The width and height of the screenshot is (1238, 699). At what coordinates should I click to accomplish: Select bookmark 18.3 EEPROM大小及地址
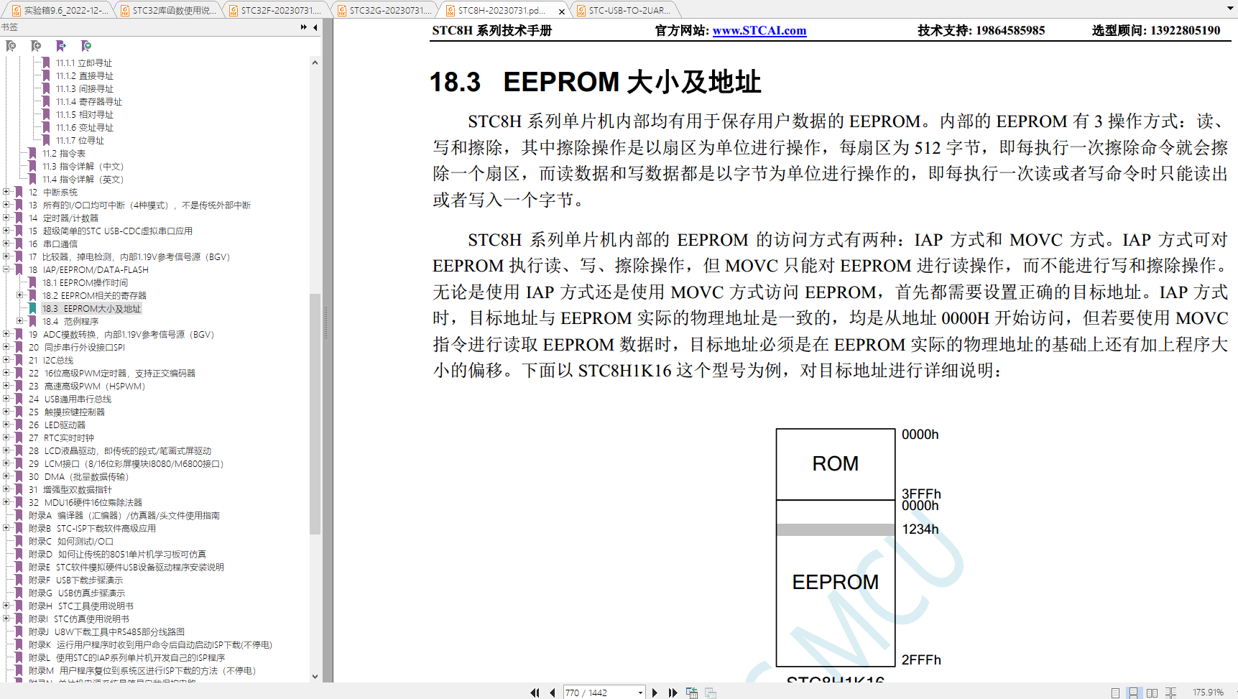(x=91, y=309)
